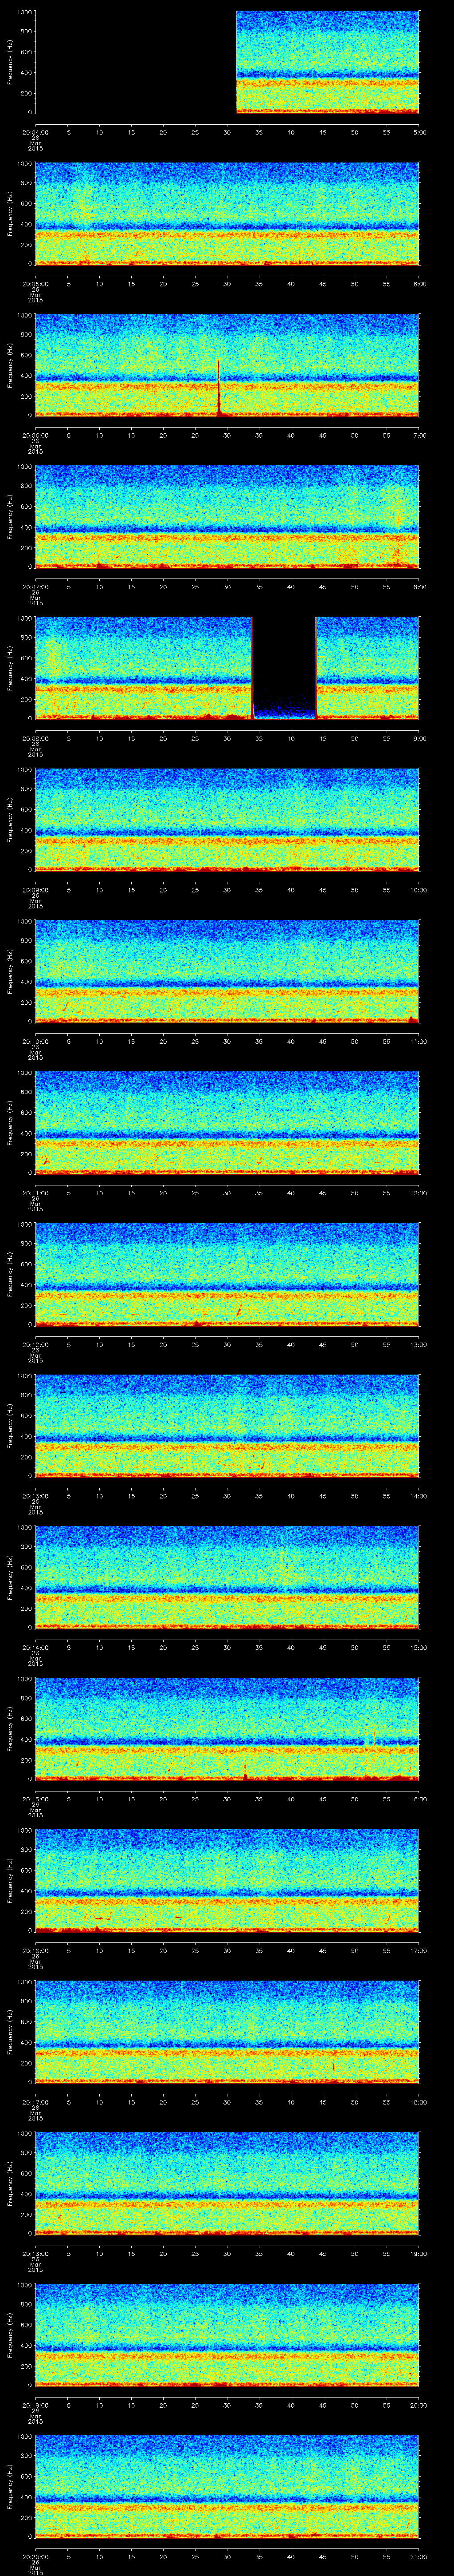Open the 20:11 spectrogram panel
The image size is (454, 2576).
[227, 1123]
